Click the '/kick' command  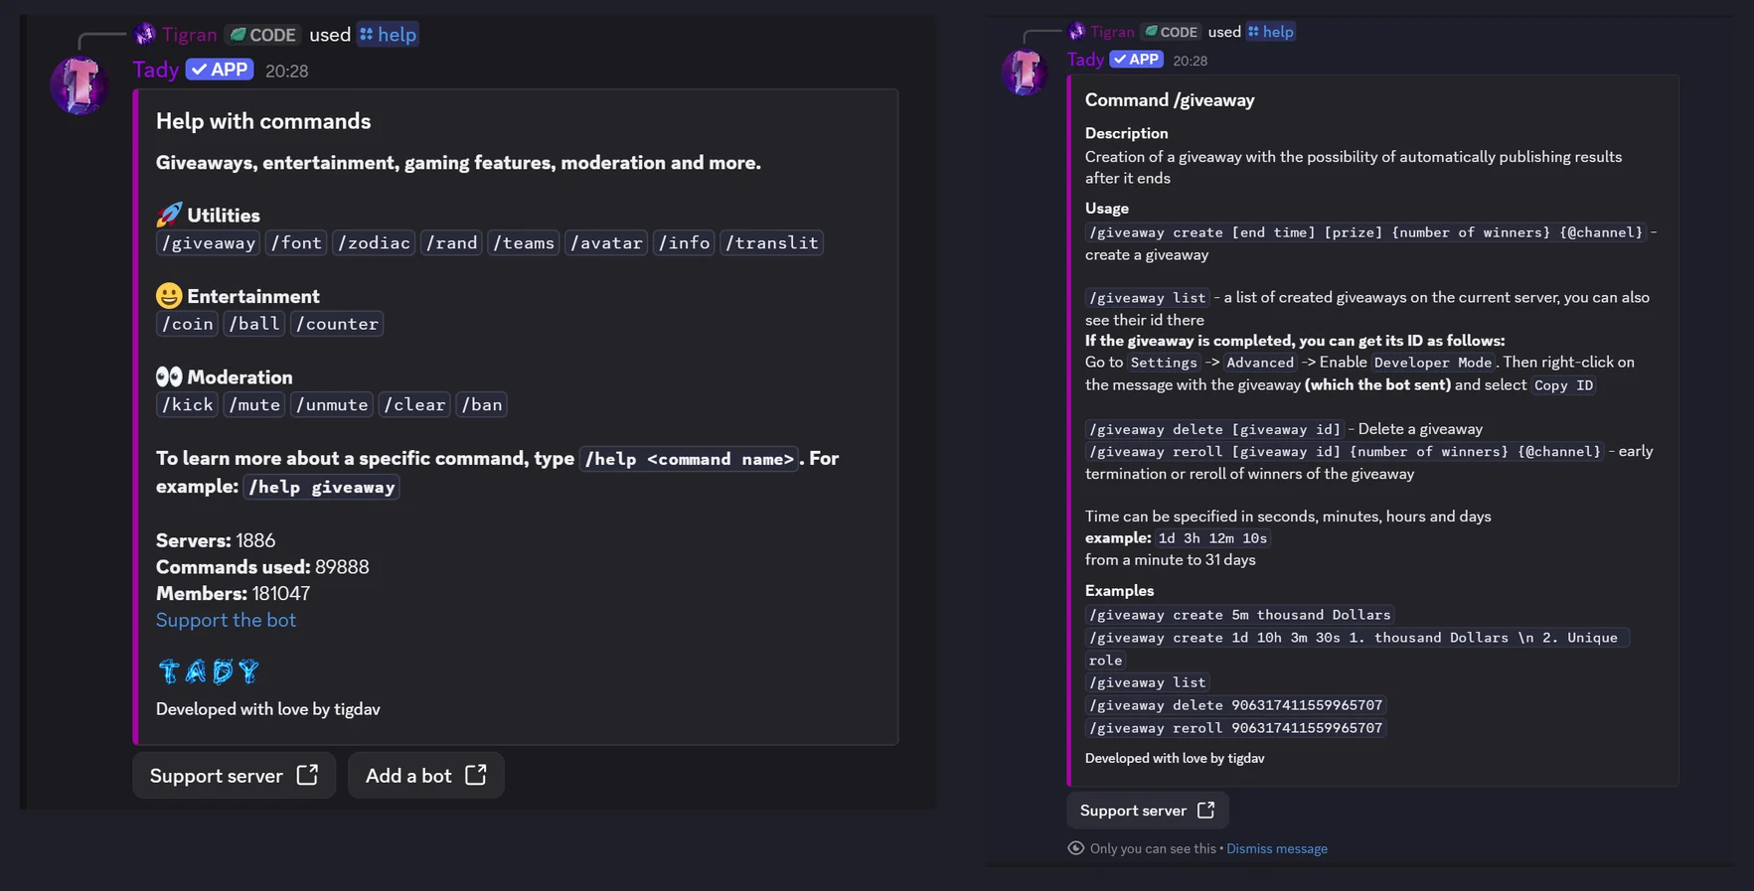(188, 404)
